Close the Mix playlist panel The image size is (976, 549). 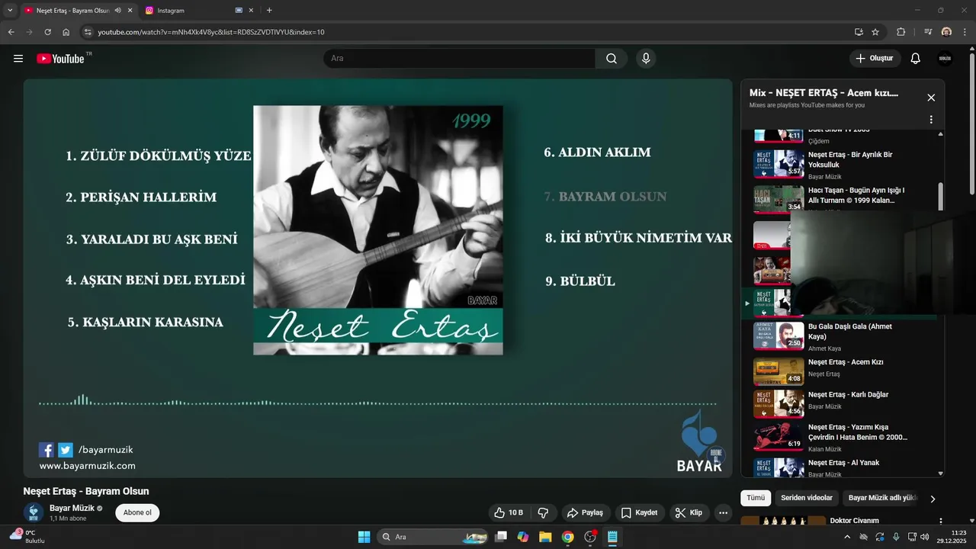(931, 98)
